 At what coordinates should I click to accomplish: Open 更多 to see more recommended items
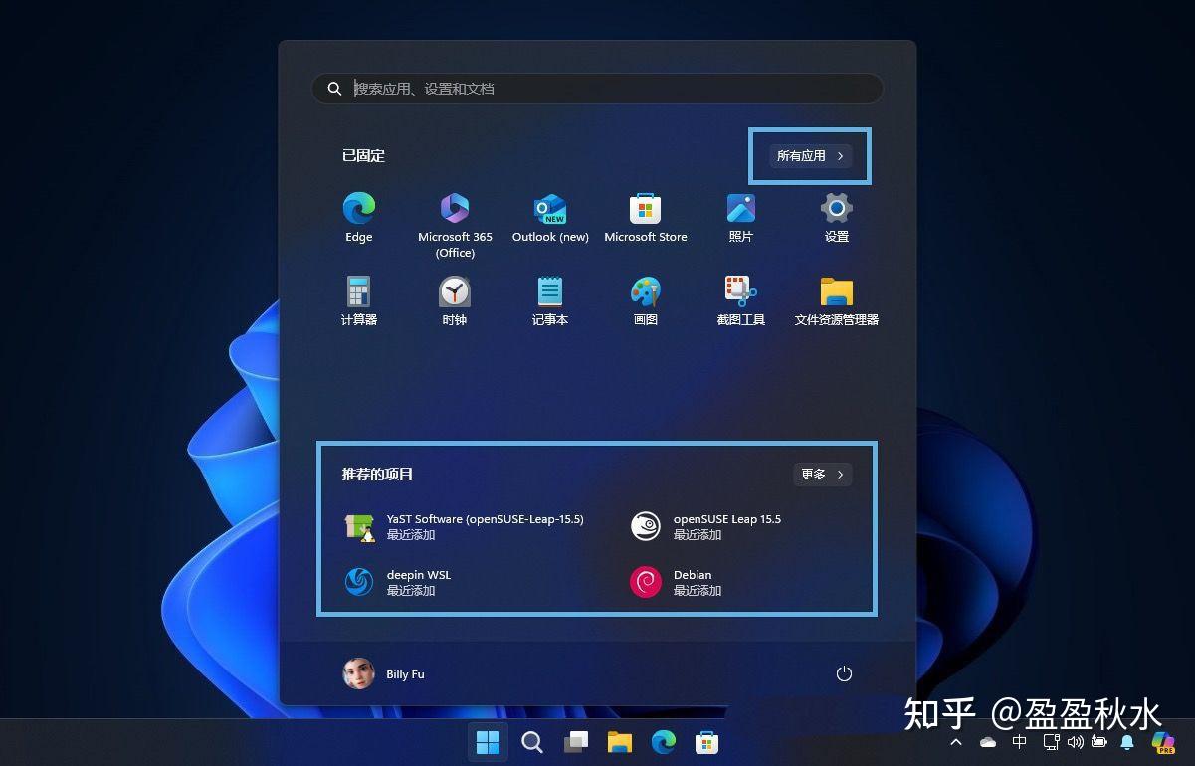822,475
